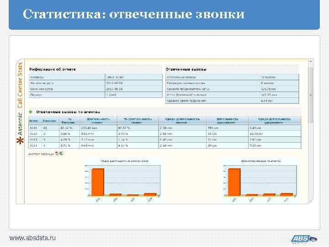329x247 pixels.
Task: Export the table using the green spreadsheet icon
Action: (x=61, y=153)
